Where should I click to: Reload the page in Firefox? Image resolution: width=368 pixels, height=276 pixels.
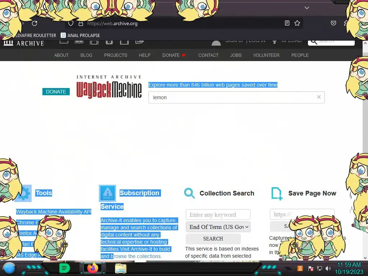point(34,23)
